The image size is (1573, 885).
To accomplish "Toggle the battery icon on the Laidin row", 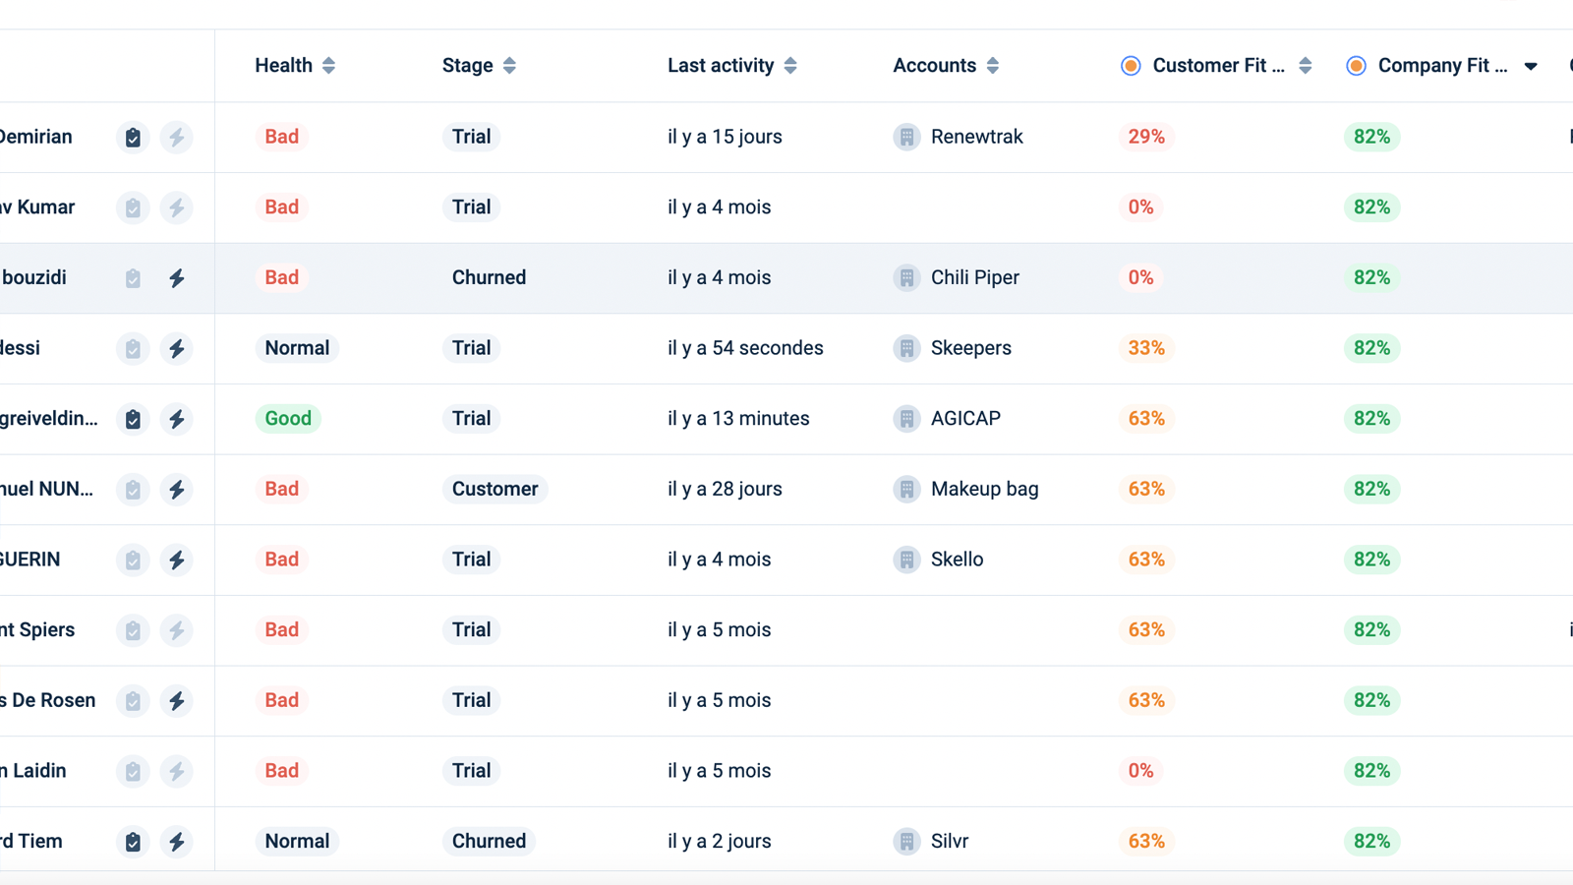I will pos(132,772).
